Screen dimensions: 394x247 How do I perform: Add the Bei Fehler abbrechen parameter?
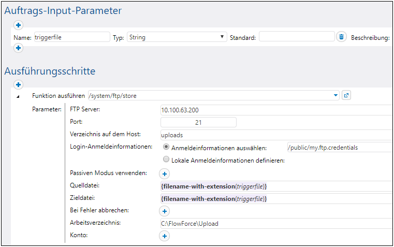(164, 211)
